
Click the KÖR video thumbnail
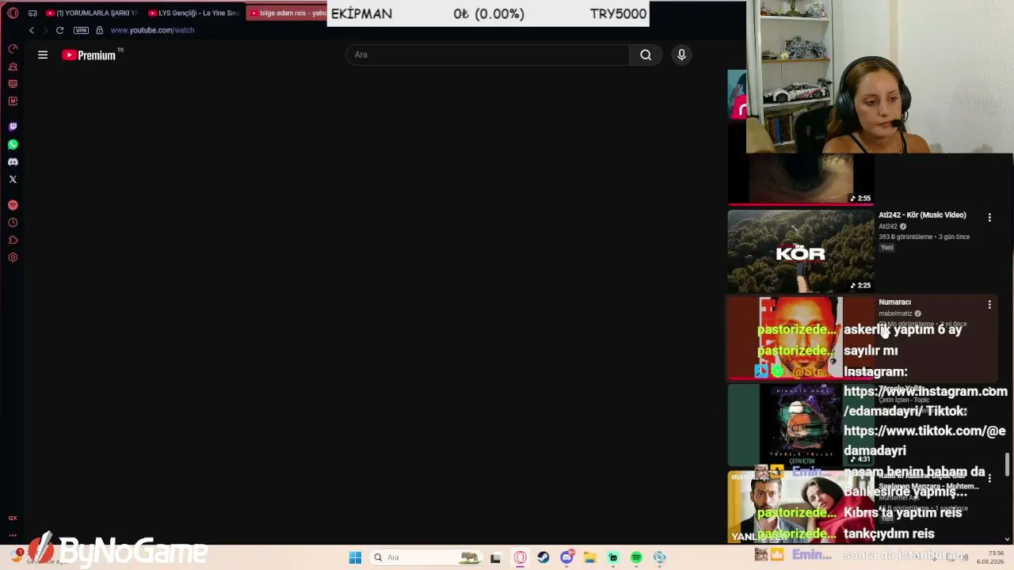pos(800,251)
